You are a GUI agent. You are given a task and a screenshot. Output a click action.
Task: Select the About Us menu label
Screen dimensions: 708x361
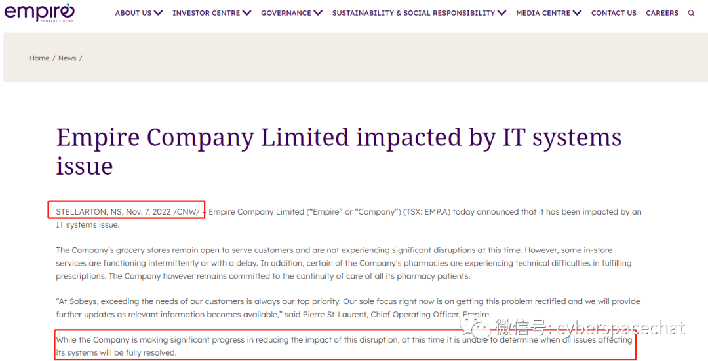pos(133,13)
